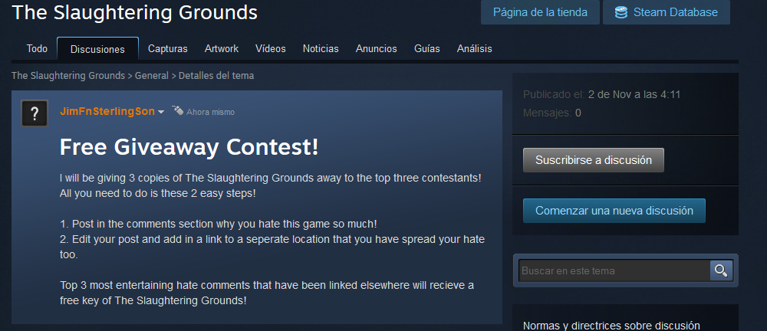Click Suscribirse a discusión button
The height and width of the screenshot is (331, 767).
pos(594,160)
